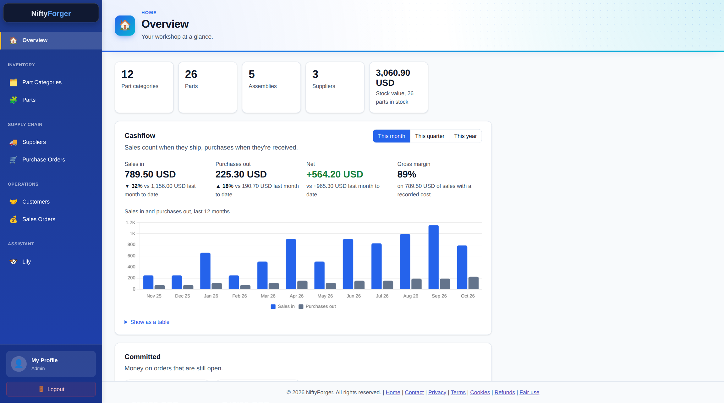Click the Sep 26 Sales in bar
This screenshot has width=724, height=403.
click(x=434, y=257)
